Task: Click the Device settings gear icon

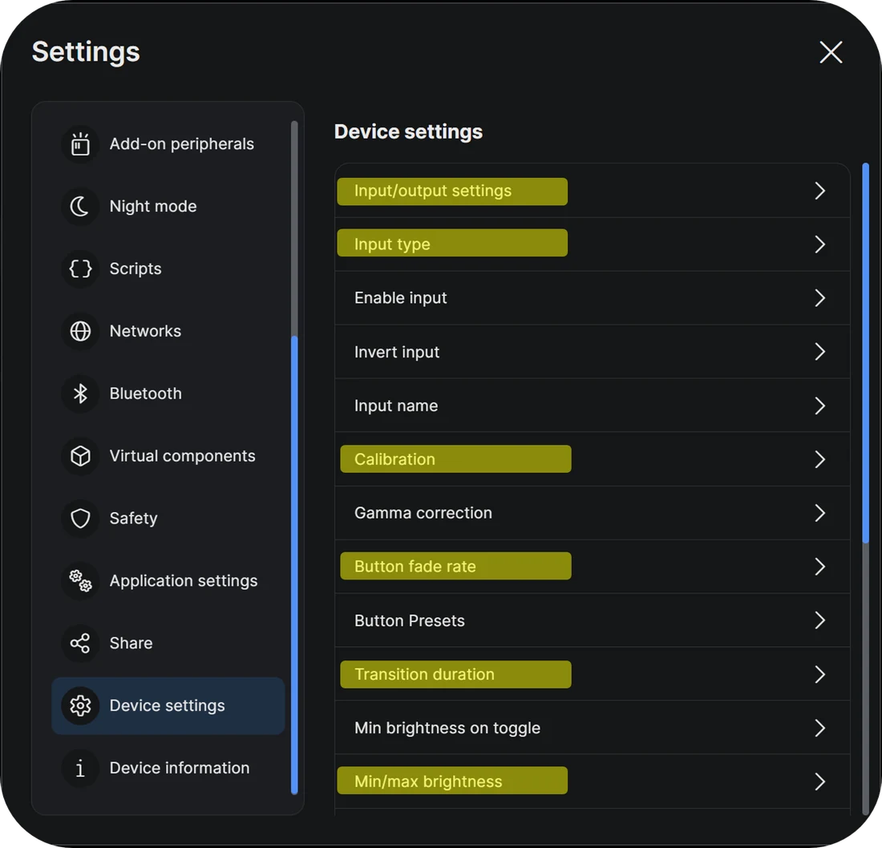Action: 80,705
